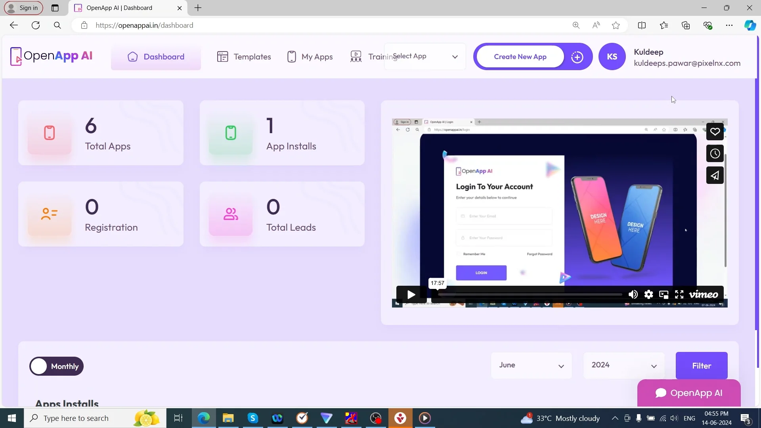Open the OpenApp AI chat widget
Image resolution: width=761 pixels, height=428 pixels.
(x=688, y=393)
